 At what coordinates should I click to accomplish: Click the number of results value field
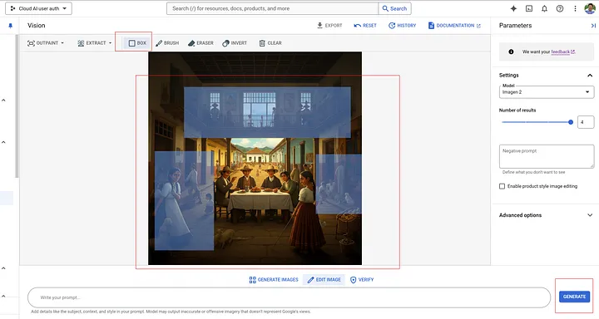tap(585, 122)
